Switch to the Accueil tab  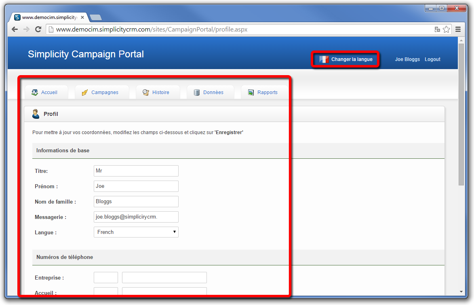pyautogui.click(x=46, y=93)
